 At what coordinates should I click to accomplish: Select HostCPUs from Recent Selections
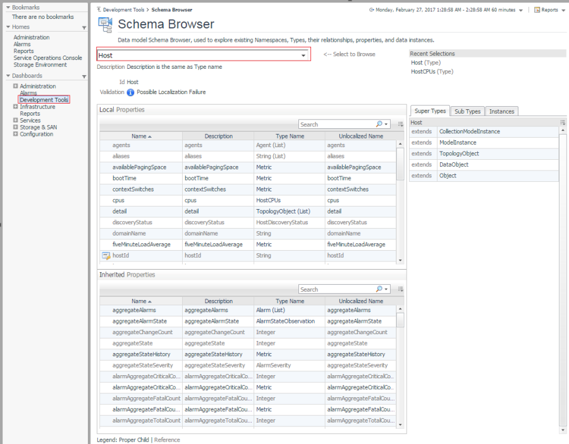click(x=424, y=71)
